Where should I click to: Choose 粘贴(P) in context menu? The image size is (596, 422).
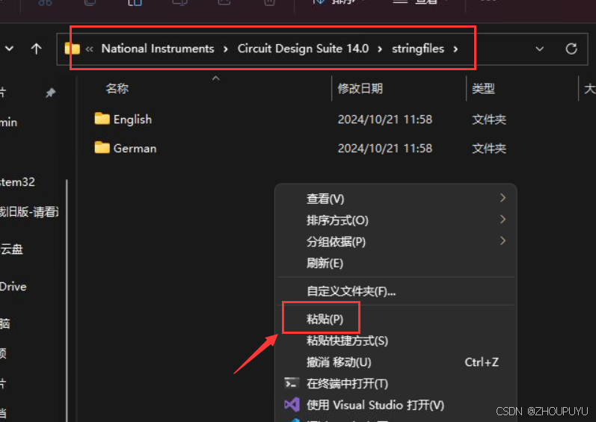[x=396, y=319]
